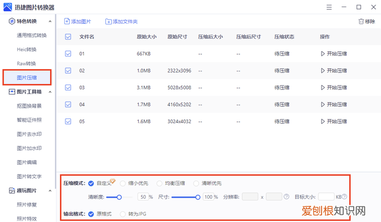Click the 压缩状态 column header
The height and width of the screenshot is (222, 381).
click(x=285, y=37)
